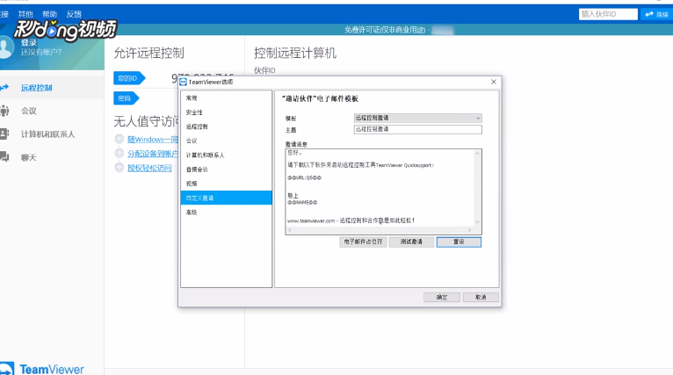
Task: Click the chat bubble icon in sidebar
Action: coord(4,157)
